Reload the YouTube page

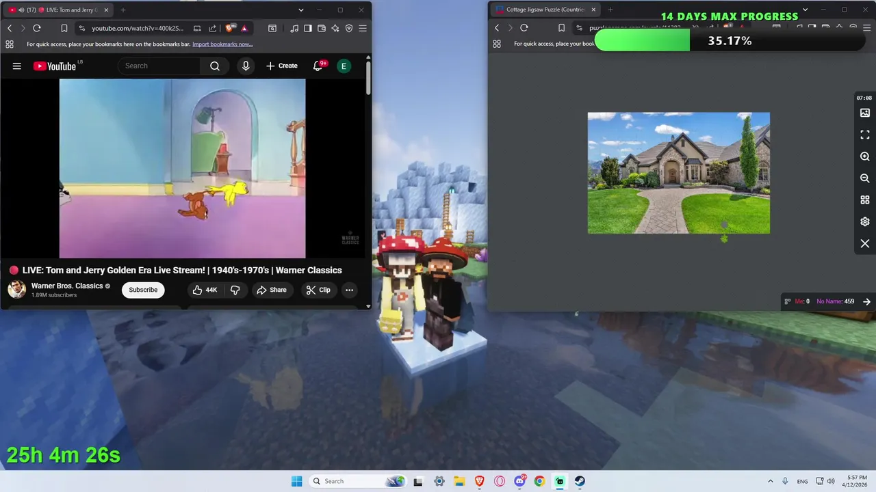pyautogui.click(x=37, y=28)
